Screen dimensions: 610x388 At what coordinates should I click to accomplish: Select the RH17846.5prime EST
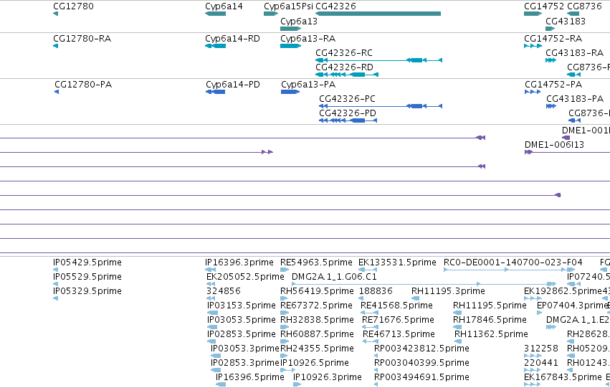457,327
